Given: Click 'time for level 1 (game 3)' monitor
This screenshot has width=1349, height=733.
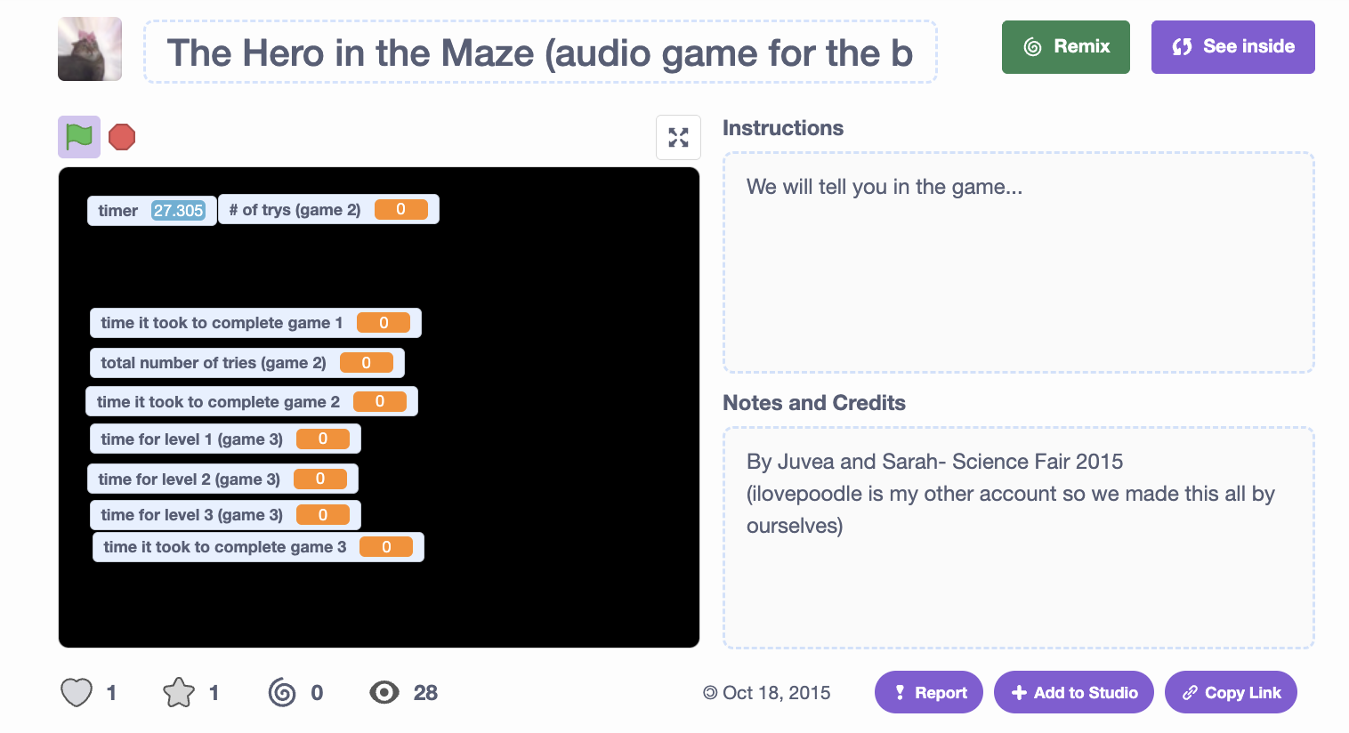Looking at the screenshot, I should pos(225,439).
